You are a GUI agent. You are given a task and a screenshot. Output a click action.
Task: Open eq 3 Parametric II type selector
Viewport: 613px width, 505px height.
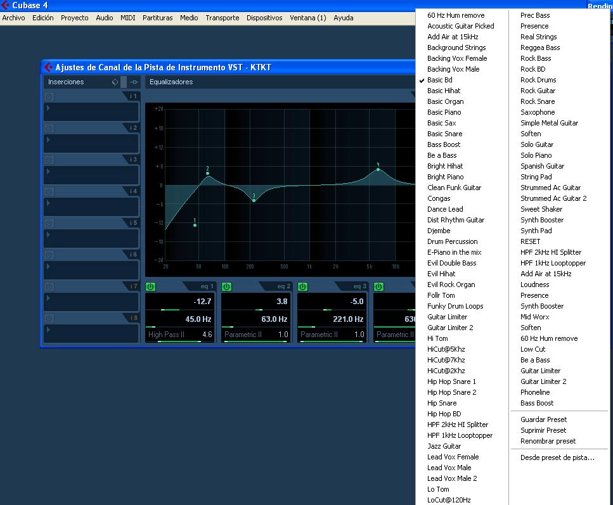(319, 335)
